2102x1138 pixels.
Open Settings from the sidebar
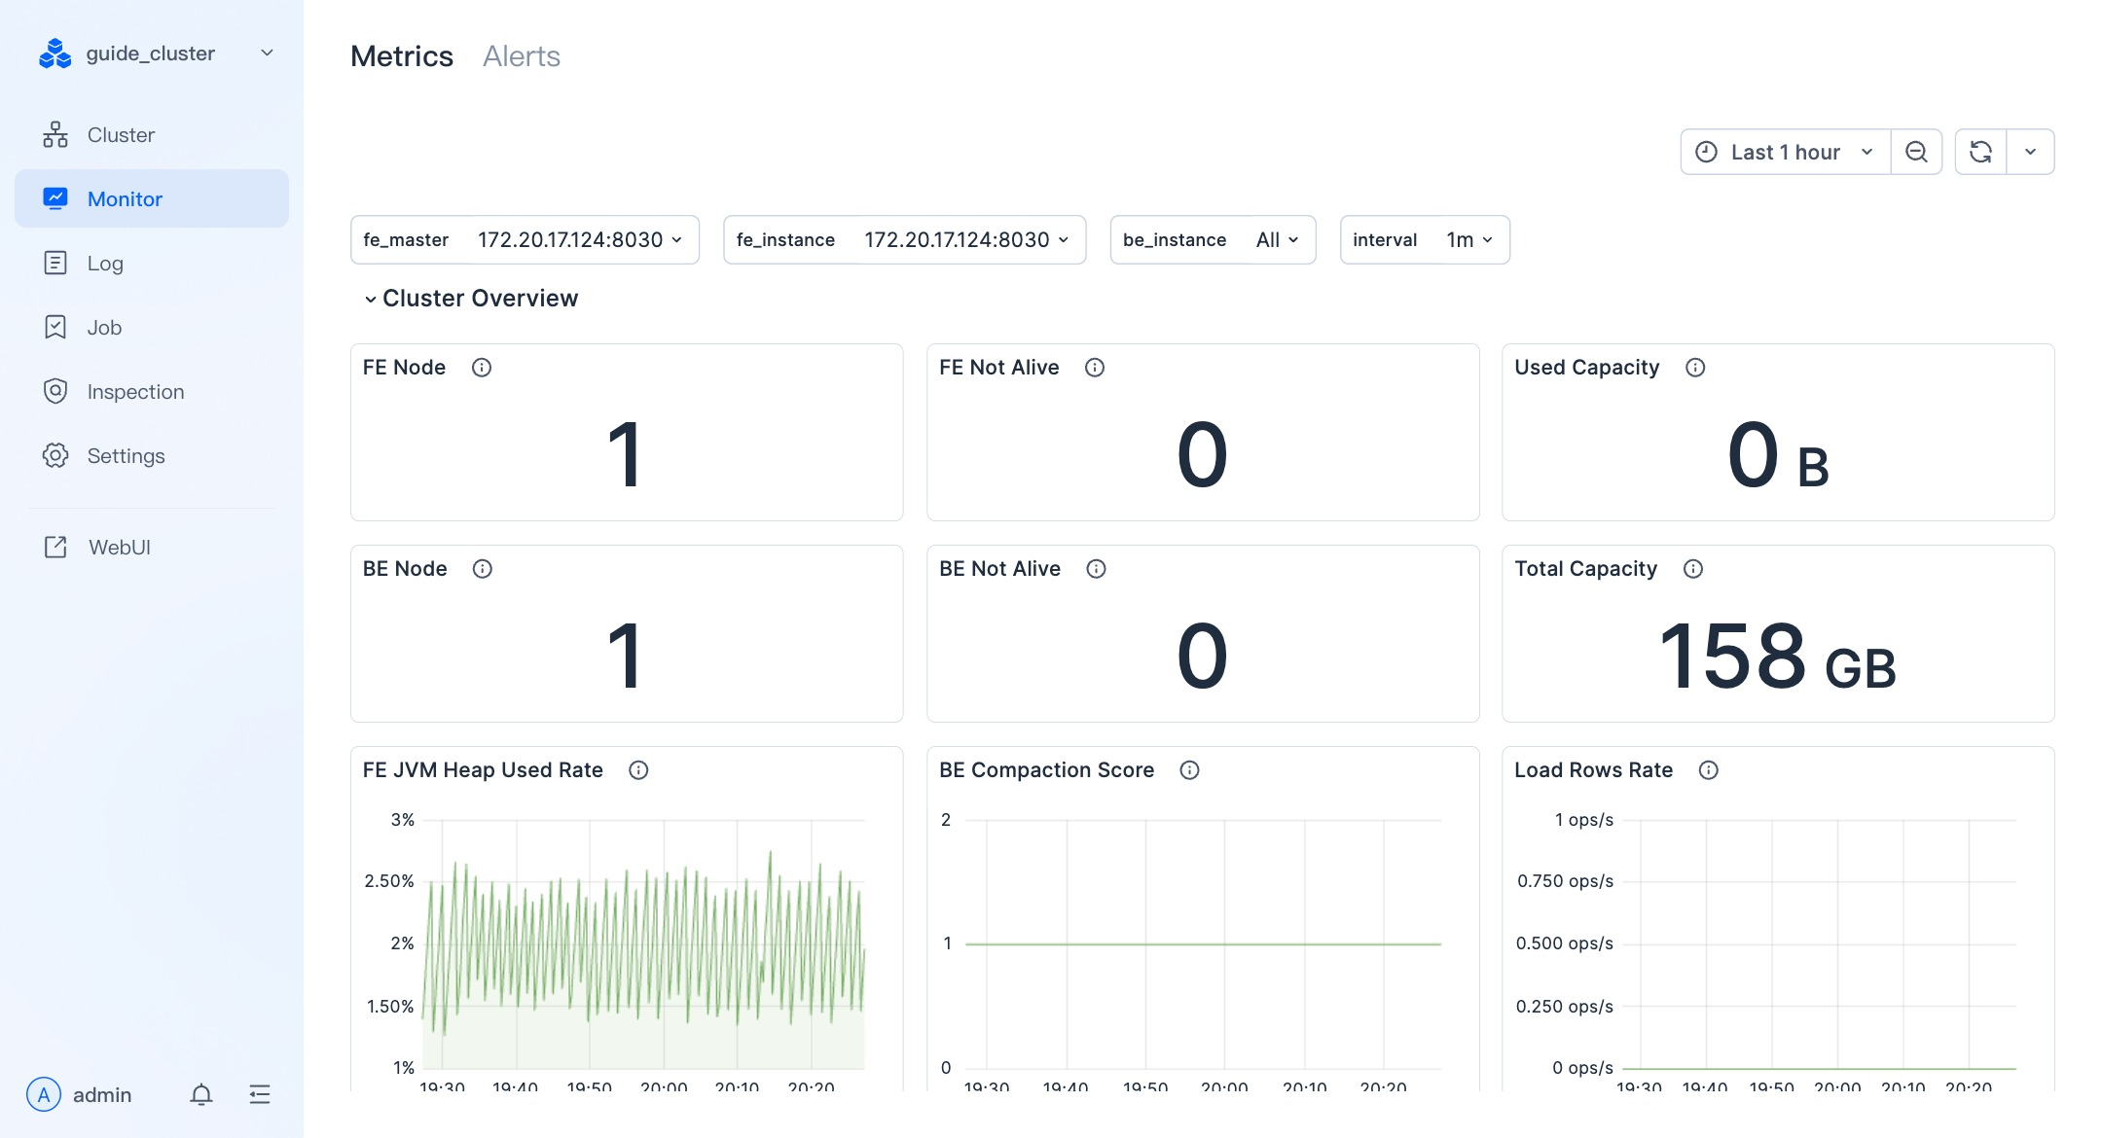[x=152, y=455]
